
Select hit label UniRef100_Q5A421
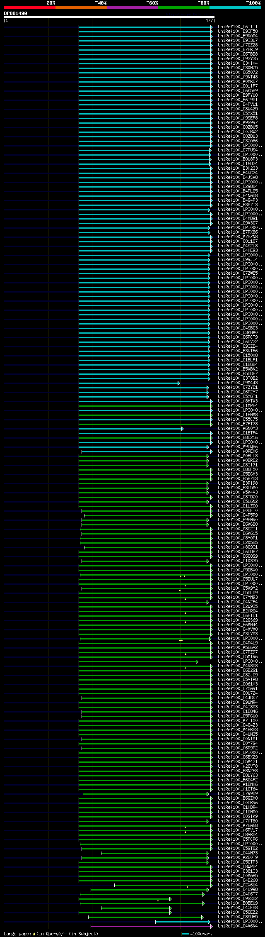[x=238, y=761]
